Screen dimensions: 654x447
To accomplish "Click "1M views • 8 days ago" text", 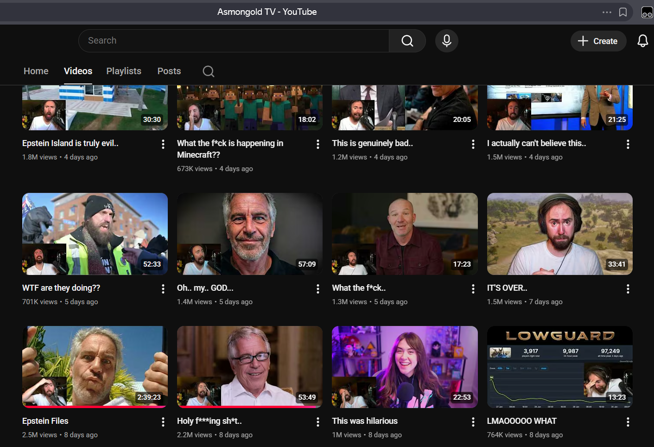I will pyautogui.click(x=367, y=435).
